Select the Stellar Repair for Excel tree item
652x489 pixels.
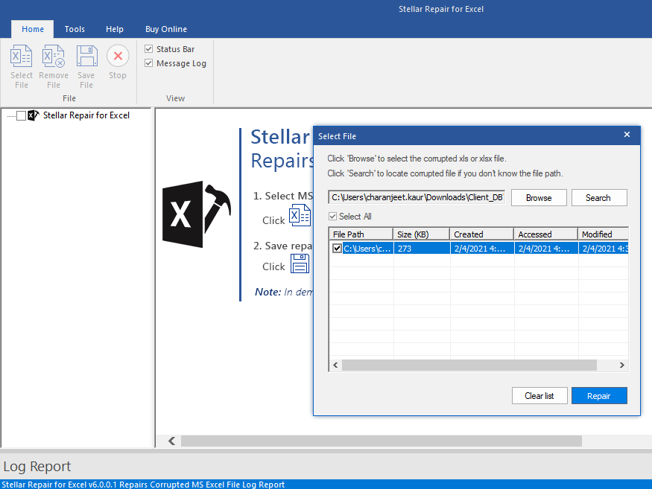coord(86,115)
